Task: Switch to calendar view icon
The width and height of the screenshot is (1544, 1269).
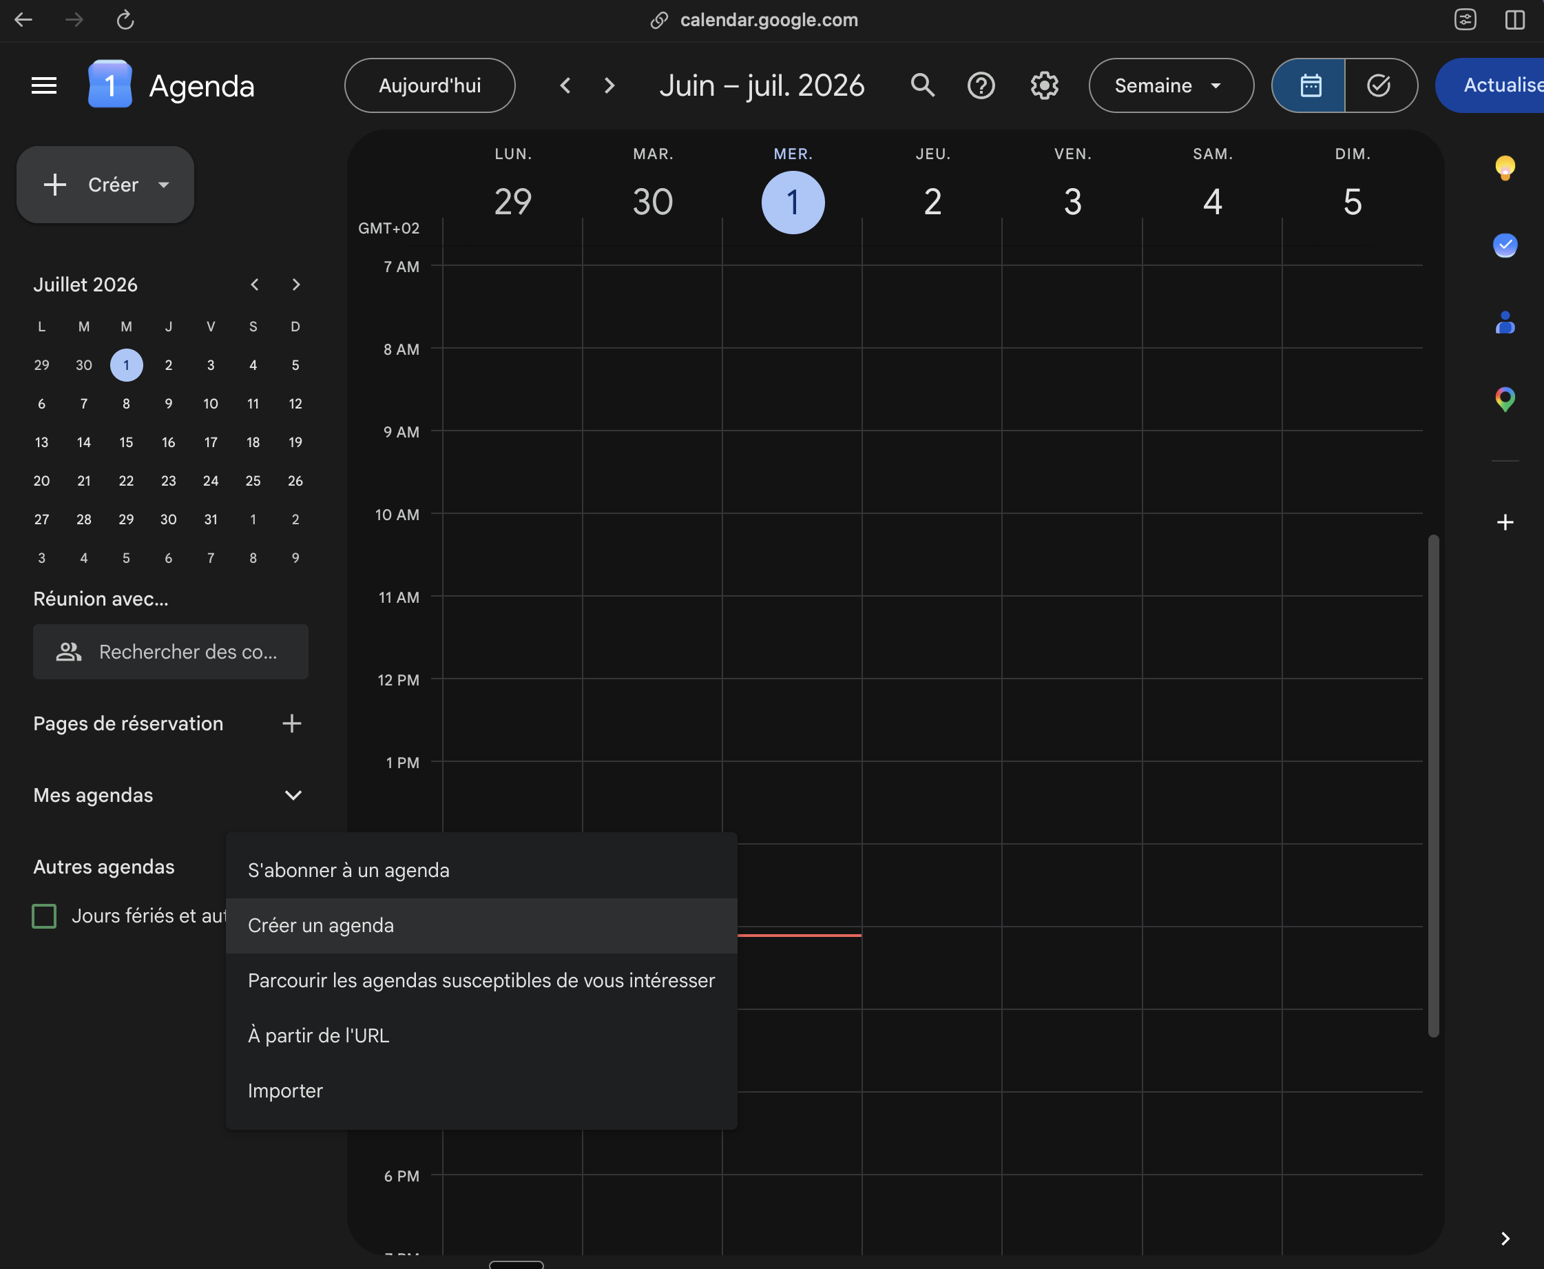Action: coord(1309,85)
